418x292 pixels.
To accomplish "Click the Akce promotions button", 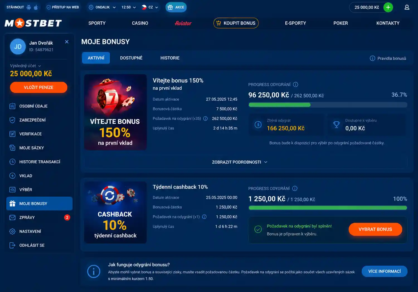I will (x=176, y=7).
